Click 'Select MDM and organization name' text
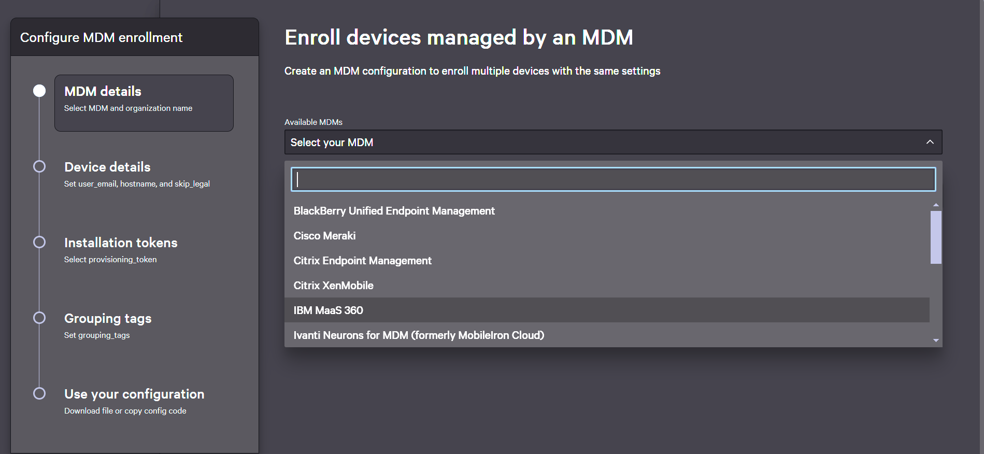 coord(128,108)
